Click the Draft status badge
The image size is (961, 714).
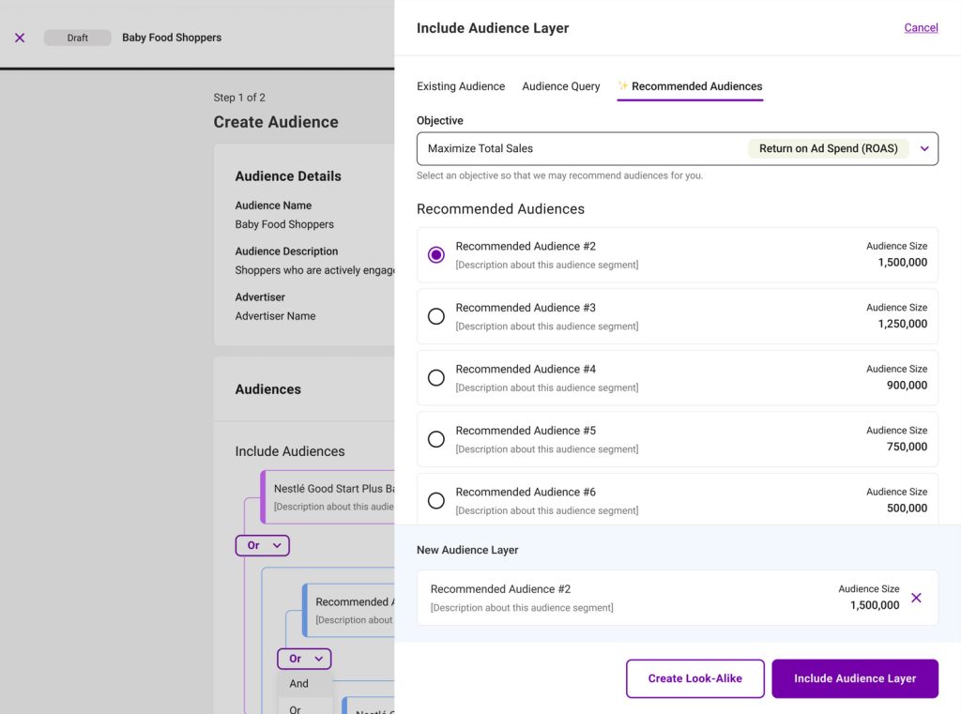click(77, 38)
